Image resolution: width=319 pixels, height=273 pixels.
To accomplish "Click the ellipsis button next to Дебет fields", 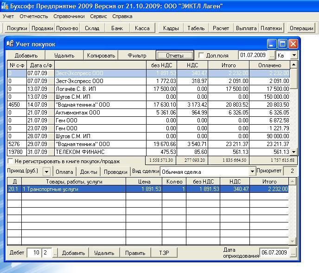I will tap(55, 253).
